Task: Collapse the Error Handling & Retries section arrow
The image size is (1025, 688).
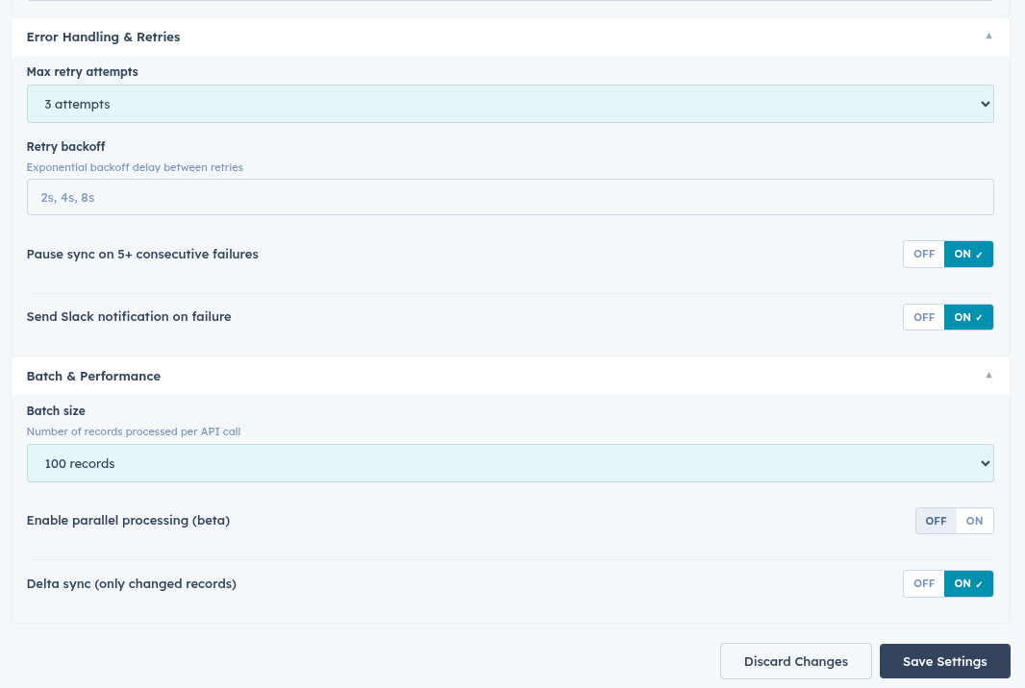Action: click(988, 37)
